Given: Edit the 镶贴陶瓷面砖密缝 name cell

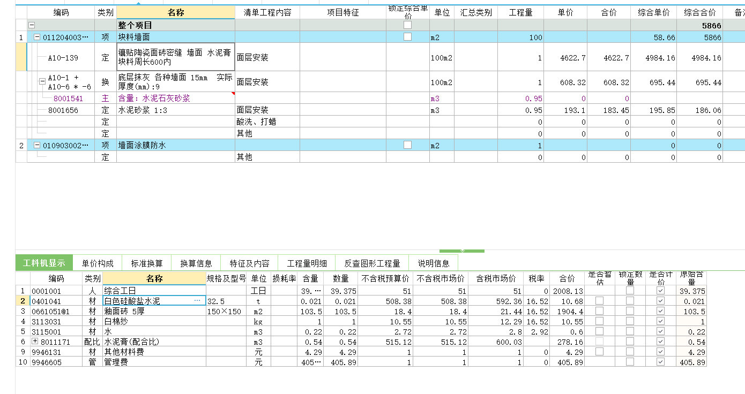Looking at the screenshot, I should tap(176, 57).
